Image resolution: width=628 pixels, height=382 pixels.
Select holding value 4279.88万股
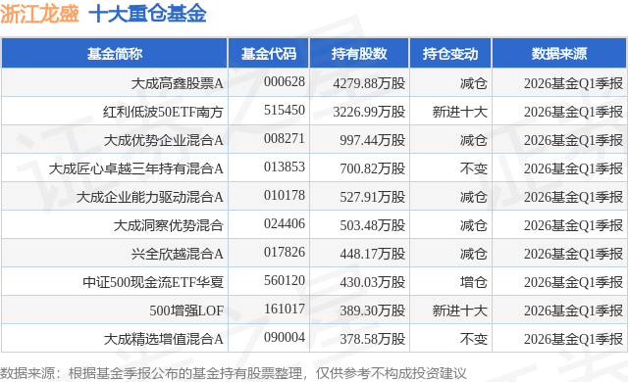tap(369, 83)
